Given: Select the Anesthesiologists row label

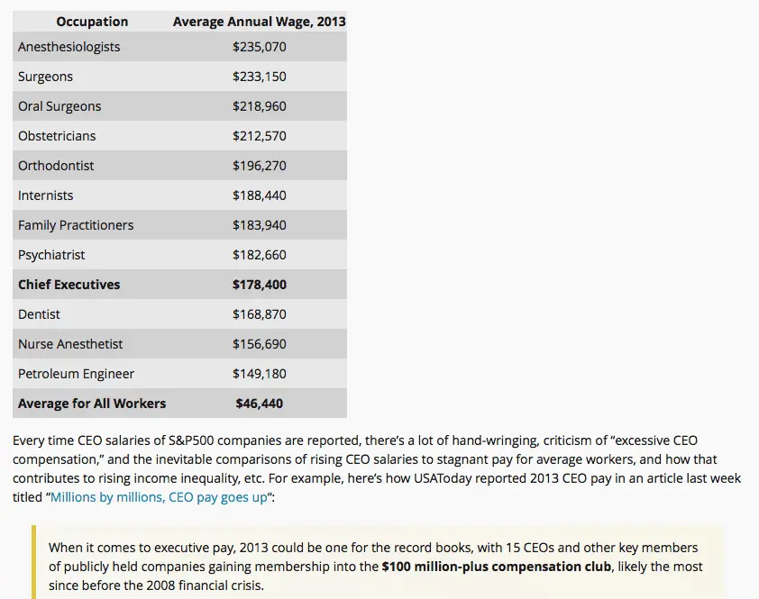Looking at the screenshot, I should click(x=69, y=47).
